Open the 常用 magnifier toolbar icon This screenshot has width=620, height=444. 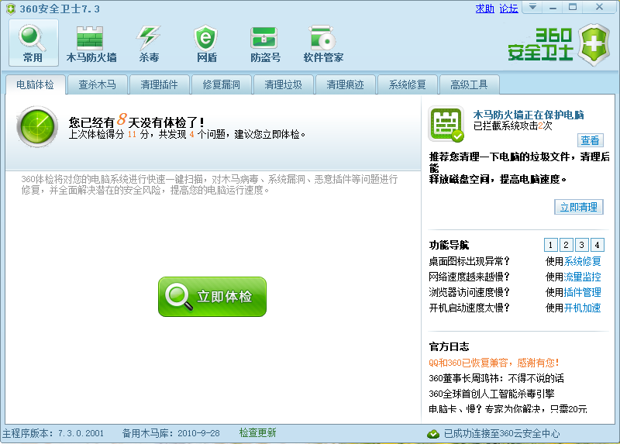click(33, 43)
